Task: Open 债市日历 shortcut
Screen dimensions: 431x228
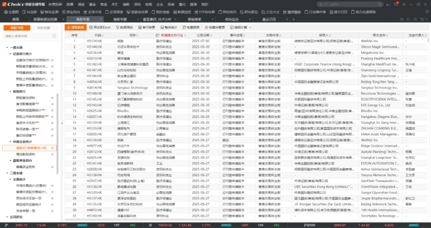Action: point(338,12)
